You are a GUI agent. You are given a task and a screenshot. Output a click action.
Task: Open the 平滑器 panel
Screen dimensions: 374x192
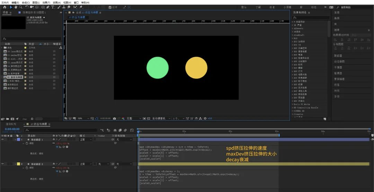338,68
